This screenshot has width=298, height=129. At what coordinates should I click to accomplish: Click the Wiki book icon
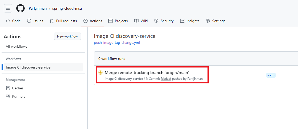136,21
